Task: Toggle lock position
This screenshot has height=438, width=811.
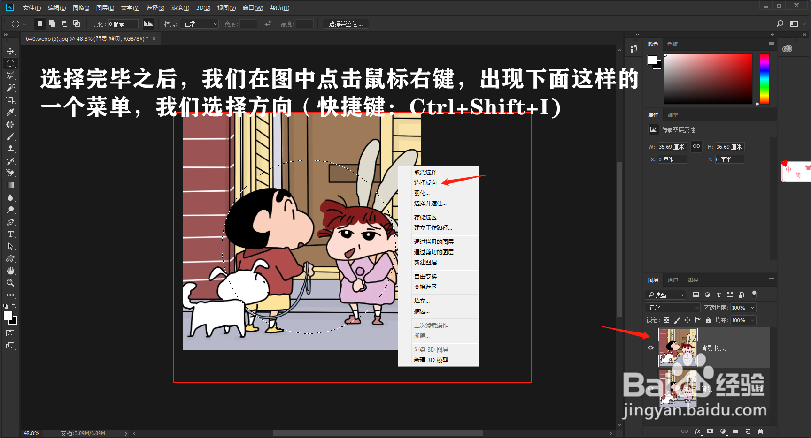Action: (687, 320)
